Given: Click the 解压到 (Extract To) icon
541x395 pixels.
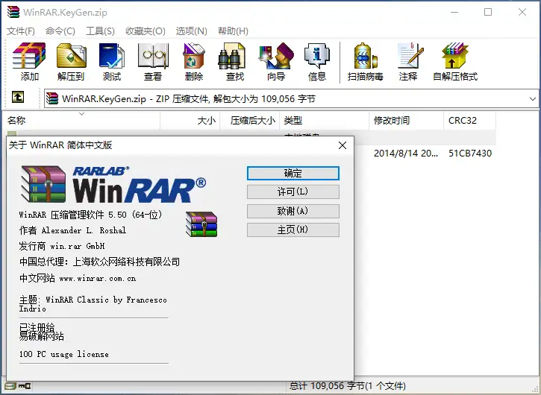Looking at the screenshot, I should tap(71, 61).
